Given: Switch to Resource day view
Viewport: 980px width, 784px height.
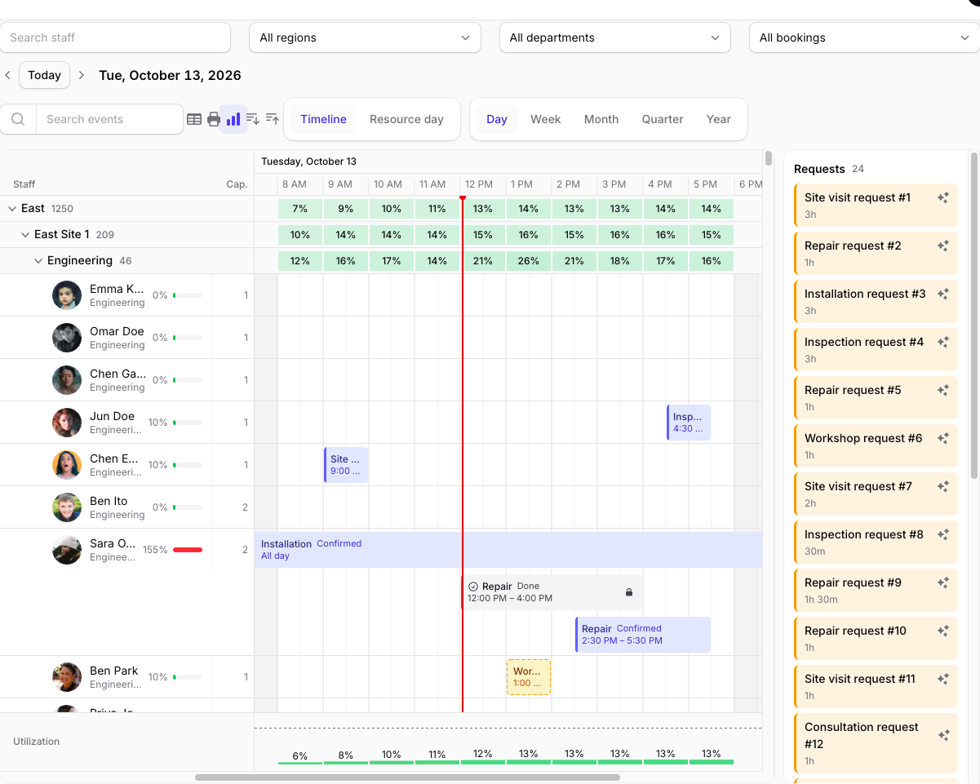Looking at the screenshot, I should (406, 119).
